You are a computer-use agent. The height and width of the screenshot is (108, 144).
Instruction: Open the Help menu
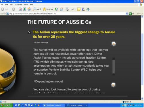point(31,5)
